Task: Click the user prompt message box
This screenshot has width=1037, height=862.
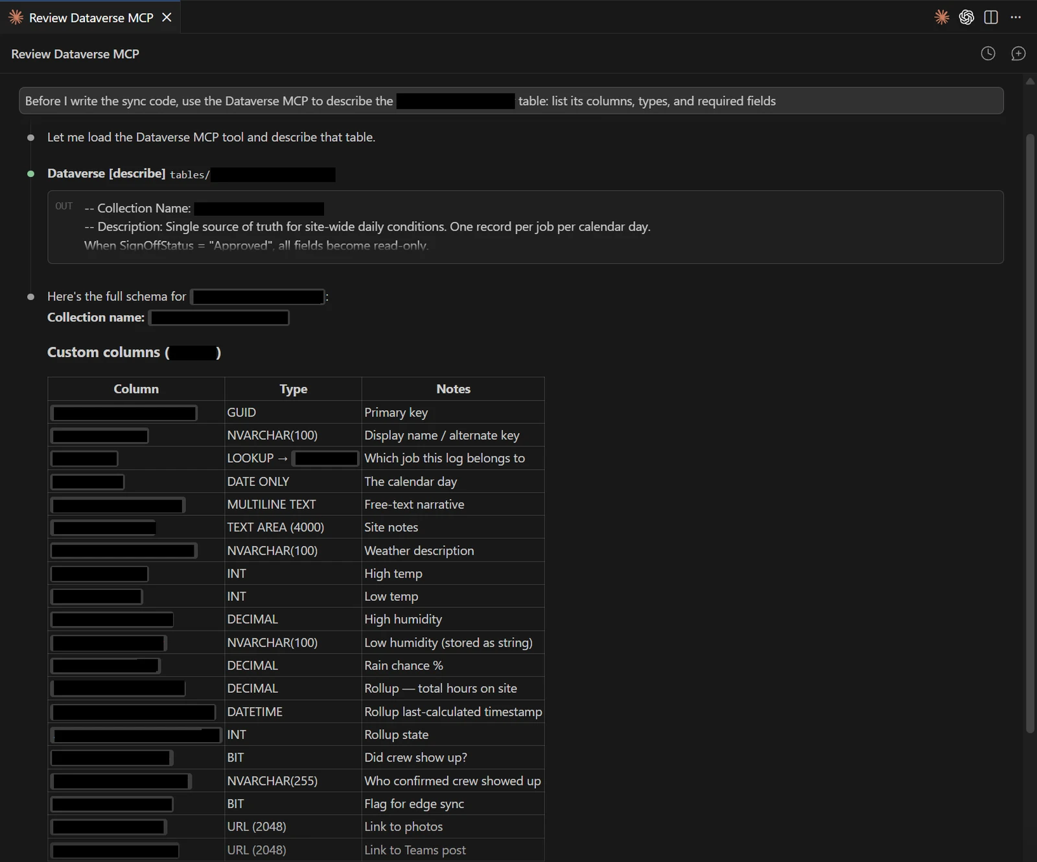Action: coord(511,101)
